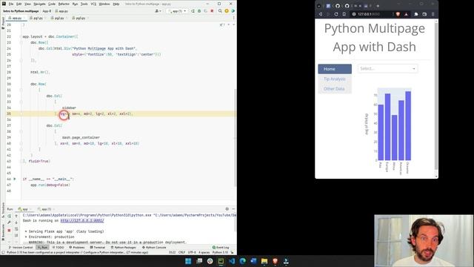Open Search Everywhere magnifier icon
Screen dimensions: 474x267
(220, 11)
